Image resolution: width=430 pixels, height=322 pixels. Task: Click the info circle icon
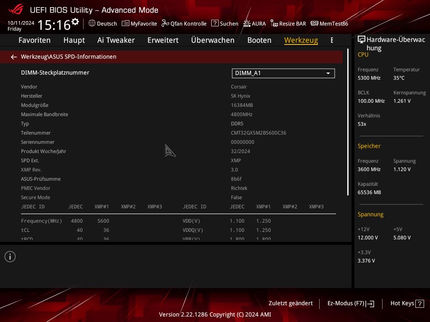(x=10, y=257)
